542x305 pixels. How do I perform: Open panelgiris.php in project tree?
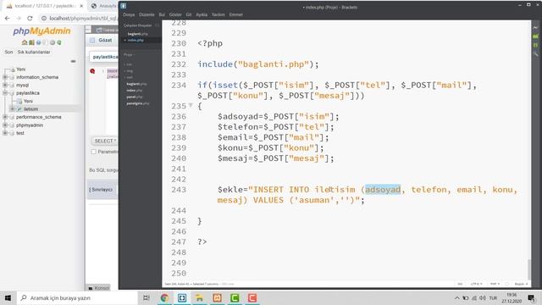137,103
